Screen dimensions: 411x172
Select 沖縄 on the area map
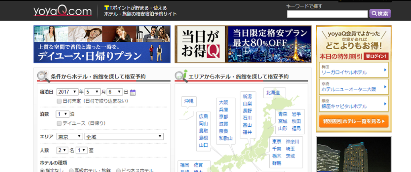[189, 101]
